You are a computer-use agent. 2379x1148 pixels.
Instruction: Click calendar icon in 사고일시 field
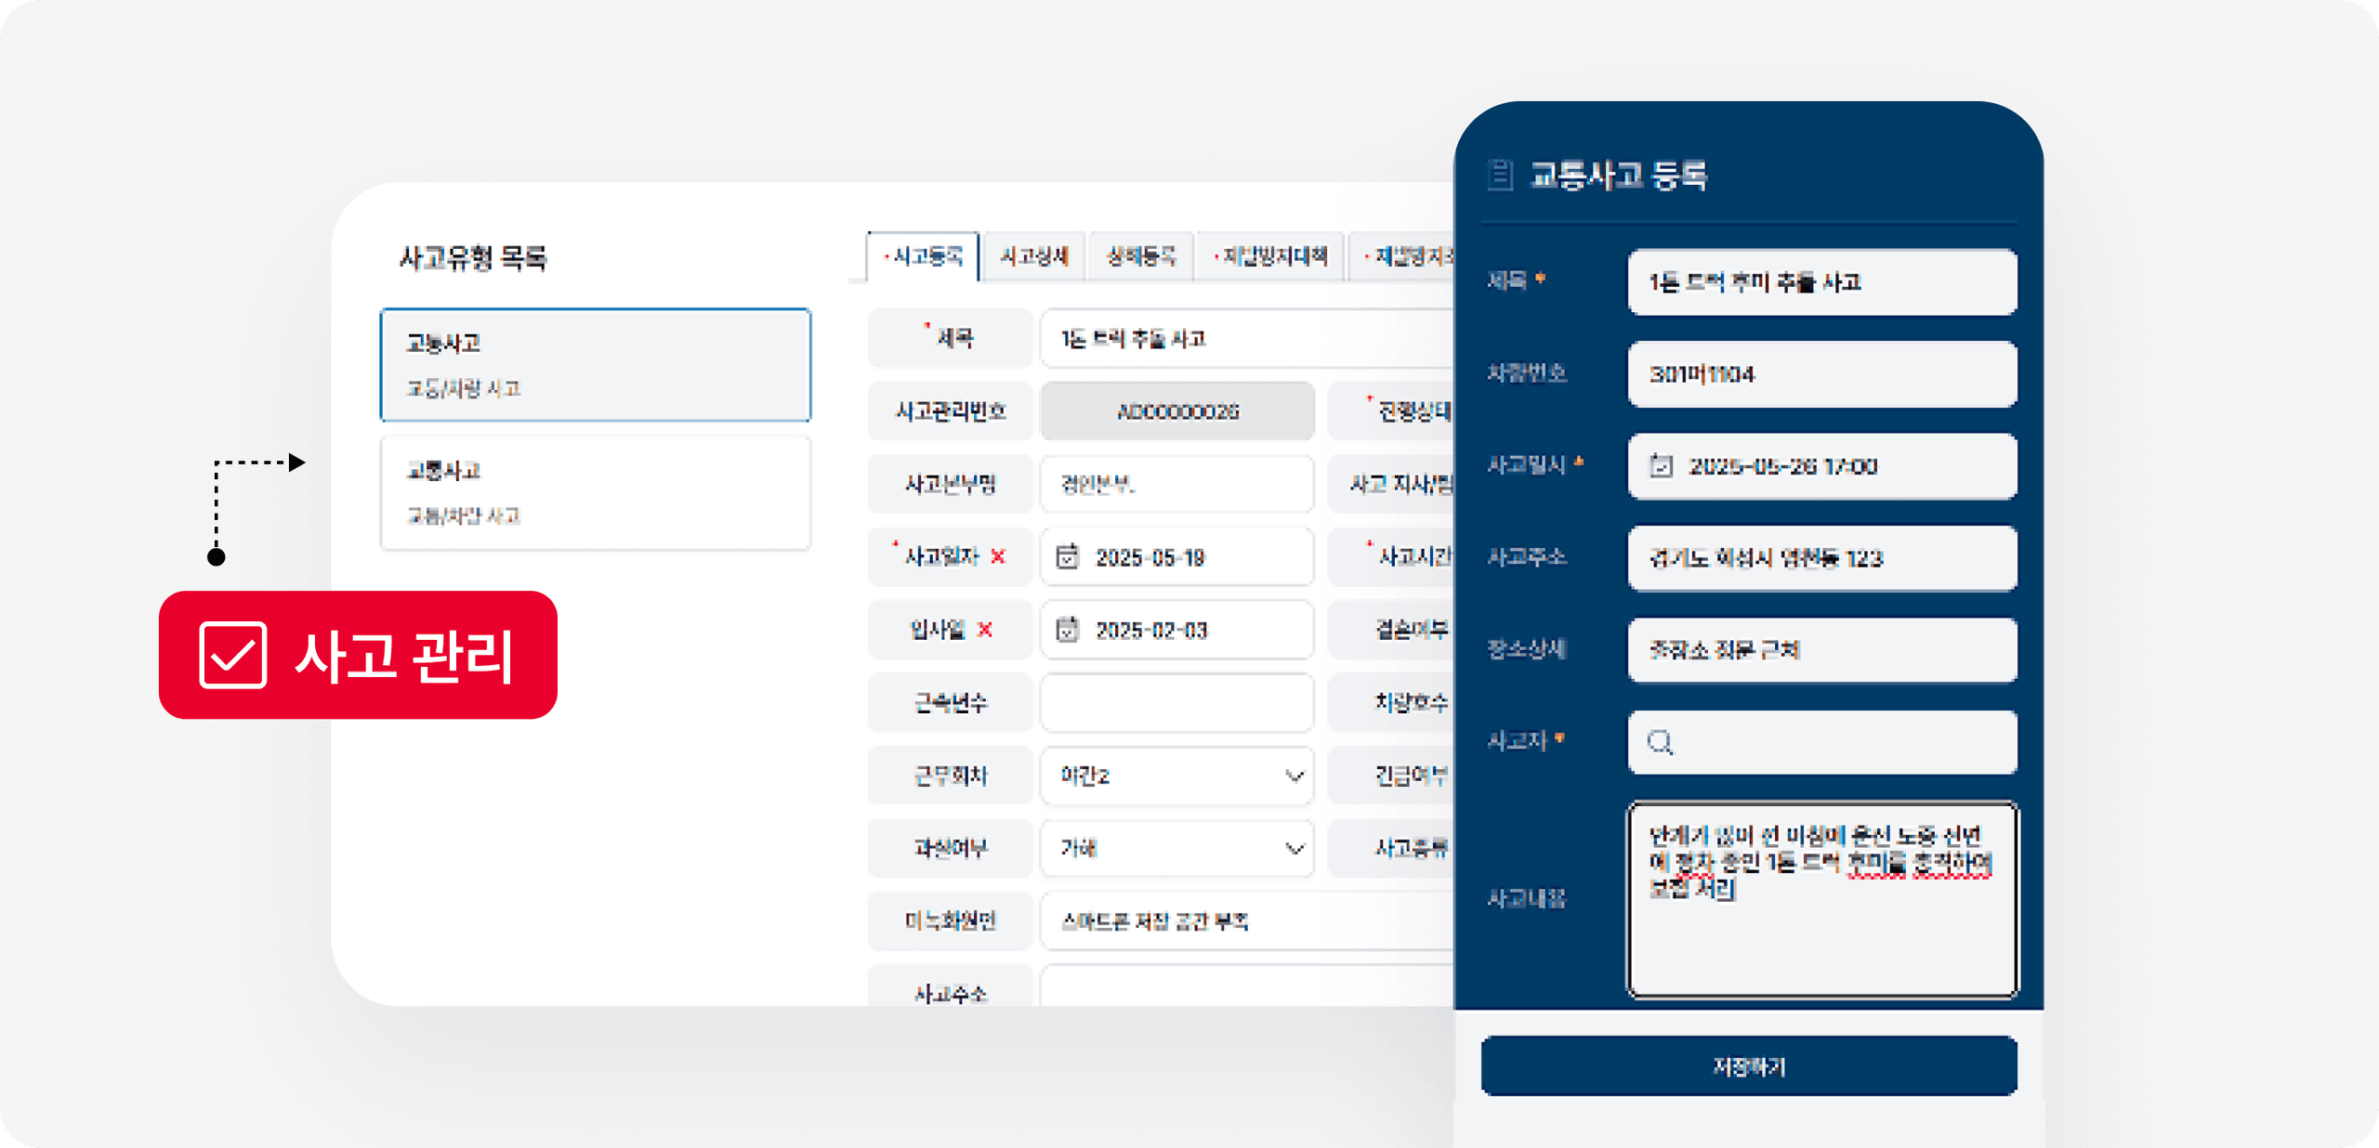(1661, 465)
